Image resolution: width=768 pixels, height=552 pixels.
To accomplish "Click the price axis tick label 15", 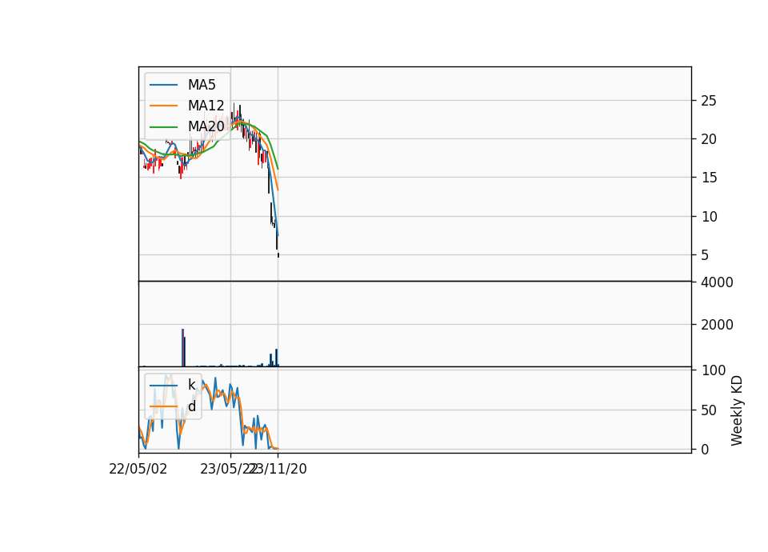I will (708, 178).
